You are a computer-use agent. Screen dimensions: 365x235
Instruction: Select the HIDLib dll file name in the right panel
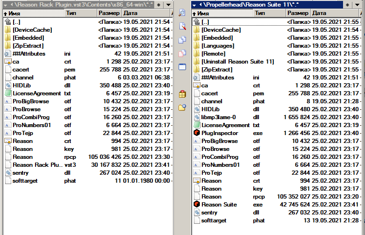(210, 109)
